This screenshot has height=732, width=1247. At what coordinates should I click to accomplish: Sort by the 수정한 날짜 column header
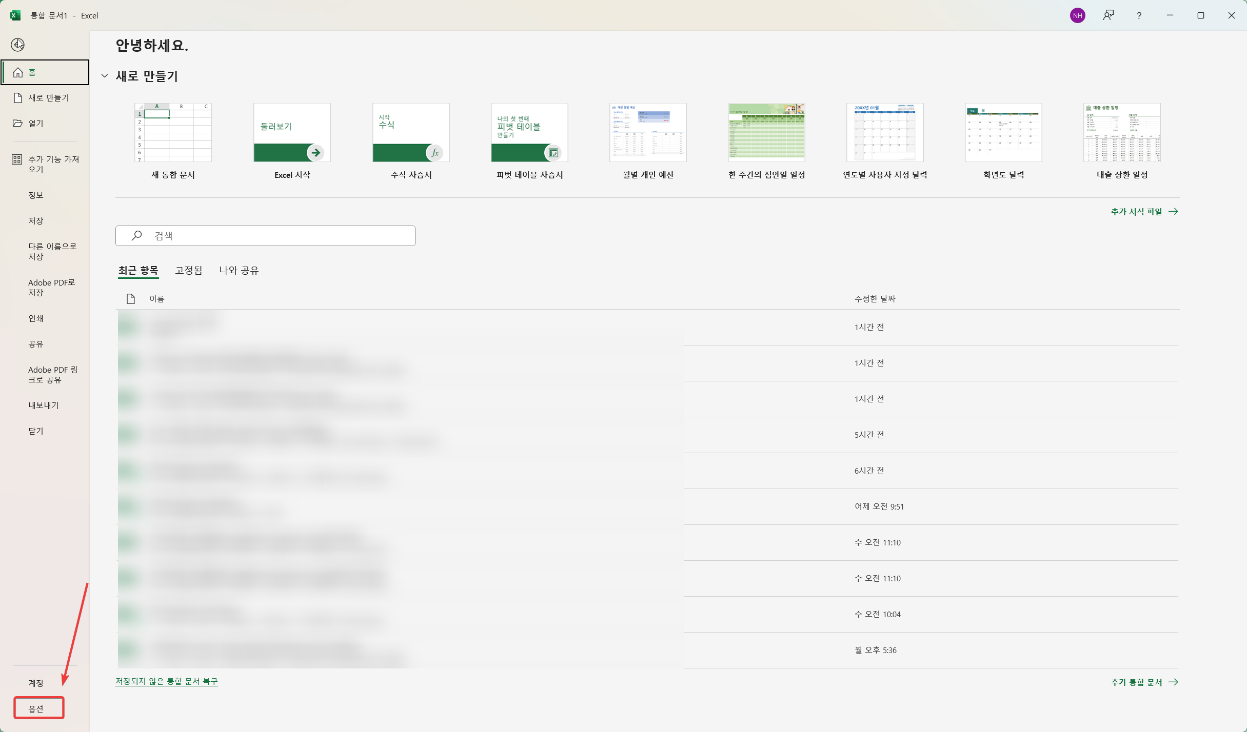pyautogui.click(x=875, y=298)
